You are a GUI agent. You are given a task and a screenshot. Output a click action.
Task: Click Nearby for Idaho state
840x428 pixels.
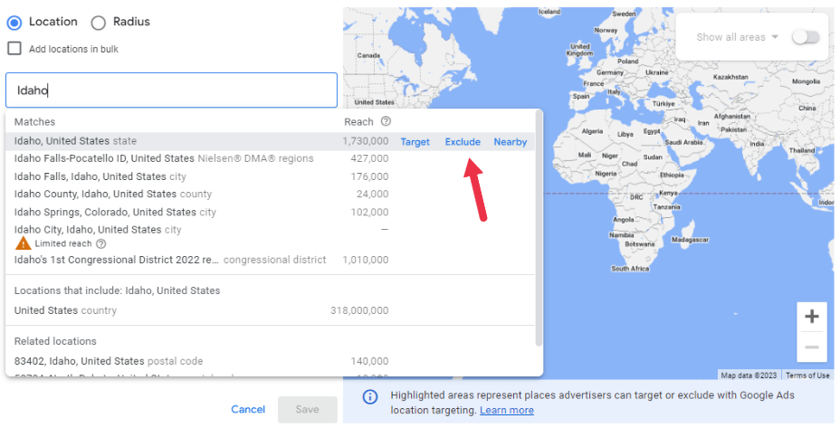510,142
